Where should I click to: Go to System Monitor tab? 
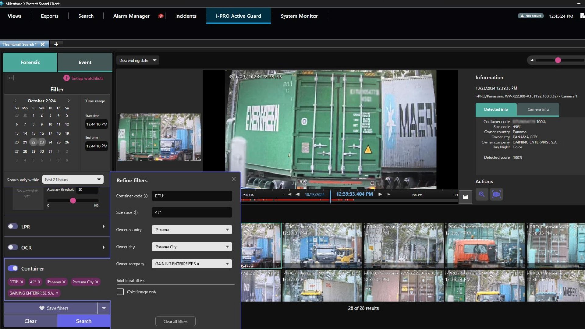(299, 16)
